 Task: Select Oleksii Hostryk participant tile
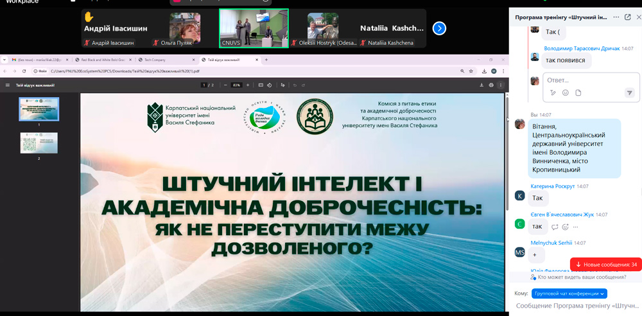(323, 28)
